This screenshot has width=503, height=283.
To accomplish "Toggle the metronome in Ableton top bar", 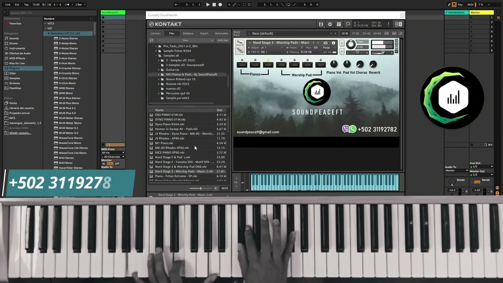I will 67,5.
